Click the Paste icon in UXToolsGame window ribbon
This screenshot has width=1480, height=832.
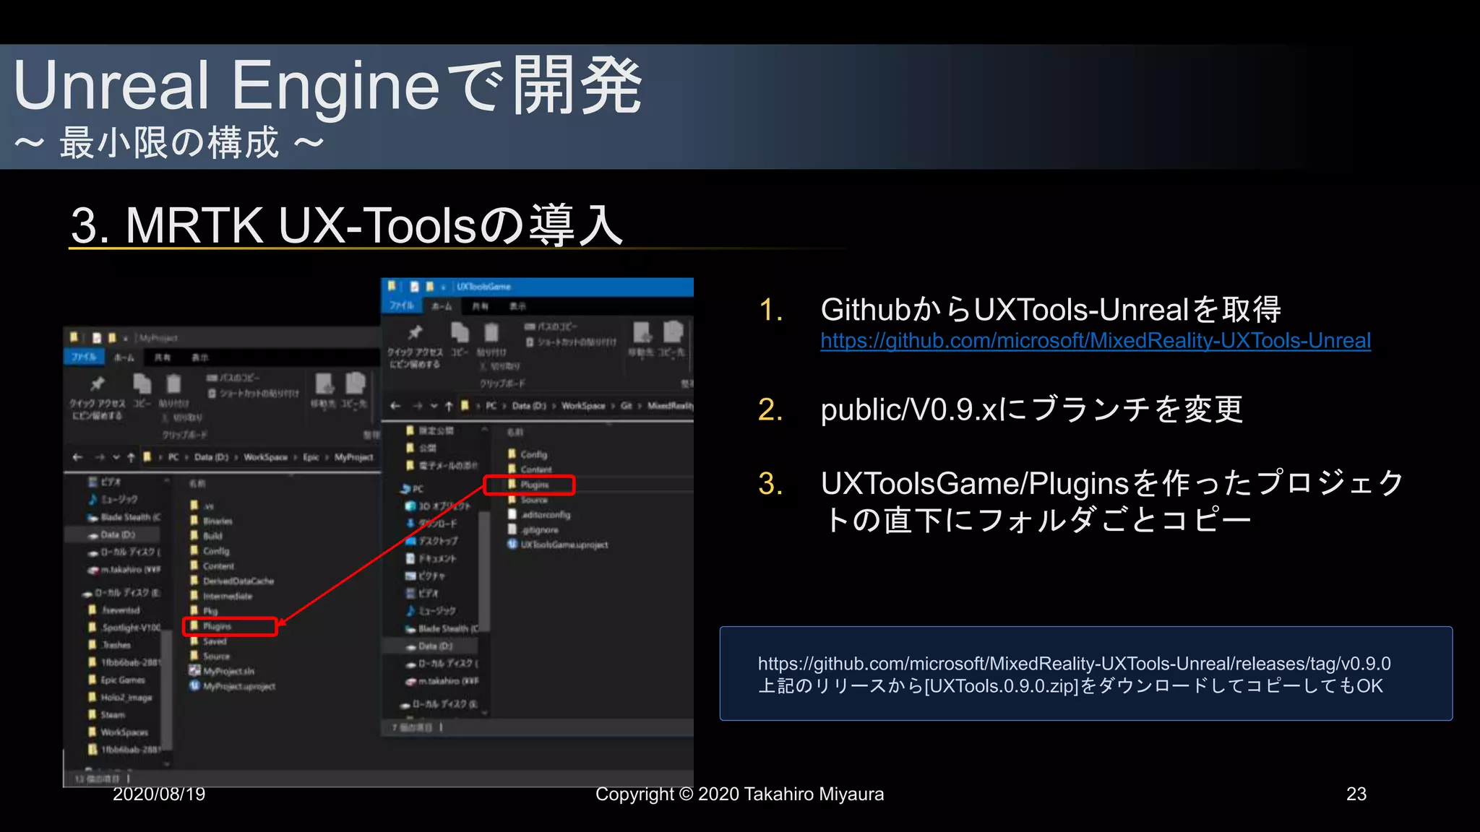[x=491, y=332]
